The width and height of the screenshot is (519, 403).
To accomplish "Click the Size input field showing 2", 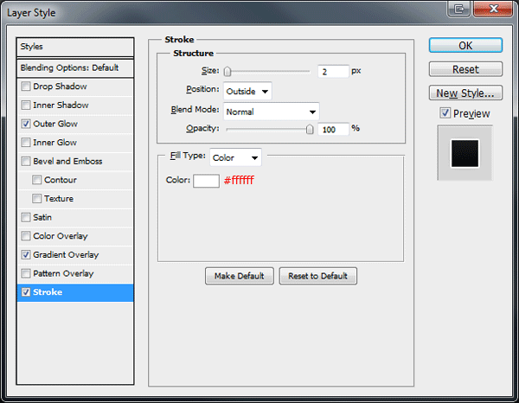I will tap(333, 72).
